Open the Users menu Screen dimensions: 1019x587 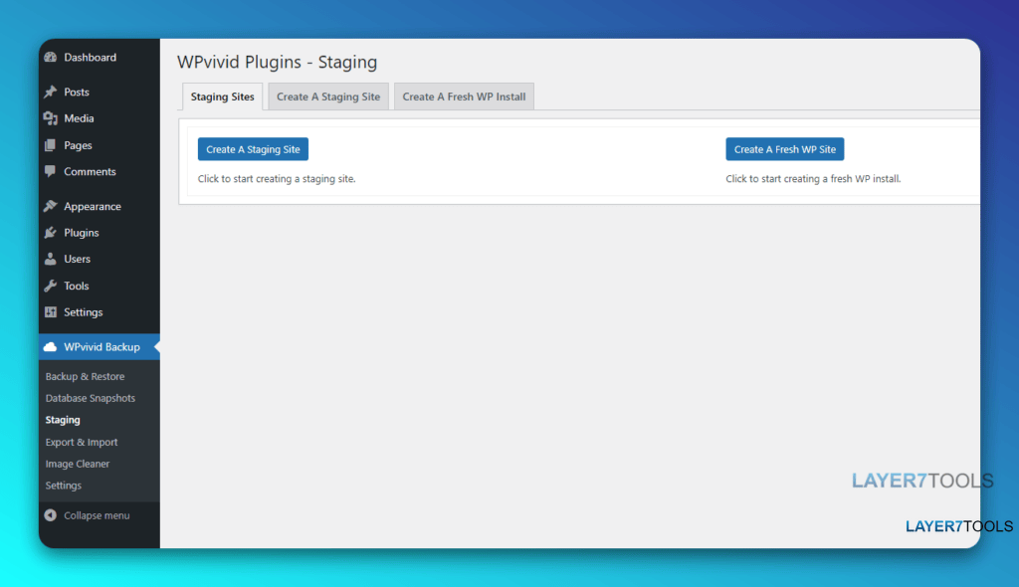coord(77,259)
